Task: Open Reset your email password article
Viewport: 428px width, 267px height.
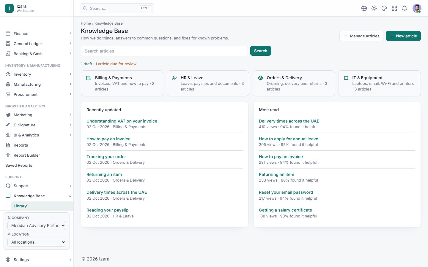Action: [x=286, y=192]
